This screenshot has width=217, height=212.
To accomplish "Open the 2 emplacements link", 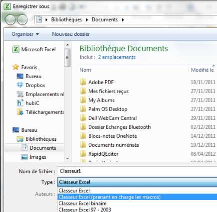I will point(117,57).
